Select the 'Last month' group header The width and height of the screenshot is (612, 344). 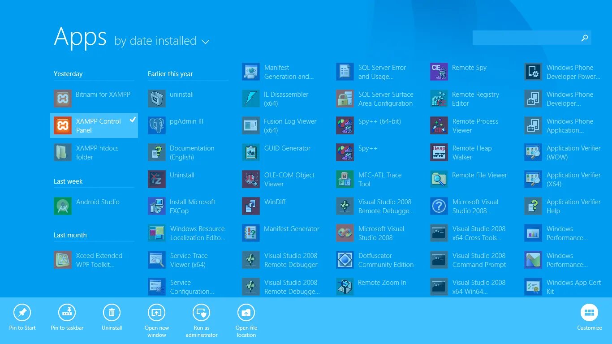tap(70, 235)
